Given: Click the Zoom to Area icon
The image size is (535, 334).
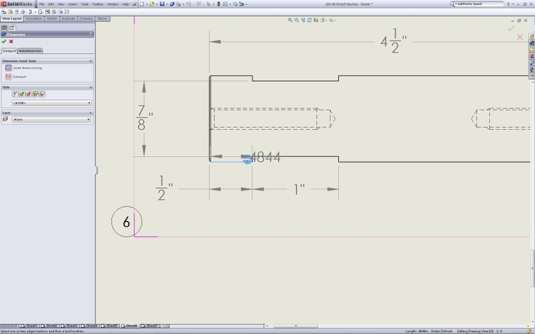Looking at the screenshot, I should pos(297,20).
